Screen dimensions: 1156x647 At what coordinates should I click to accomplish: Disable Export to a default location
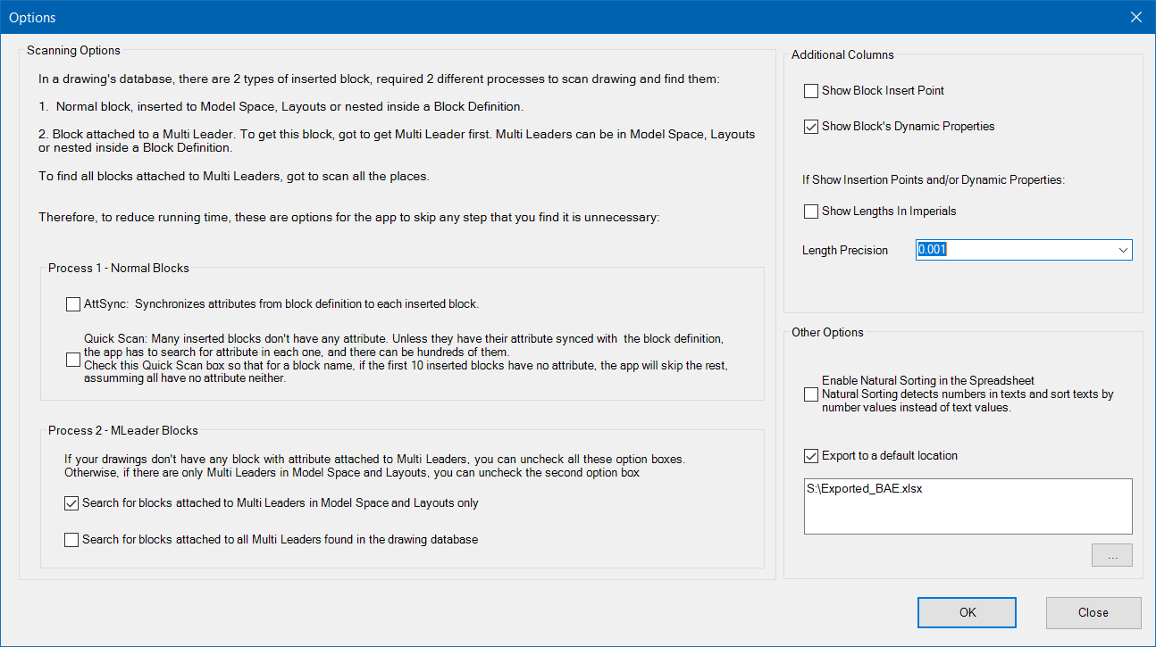(811, 456)
